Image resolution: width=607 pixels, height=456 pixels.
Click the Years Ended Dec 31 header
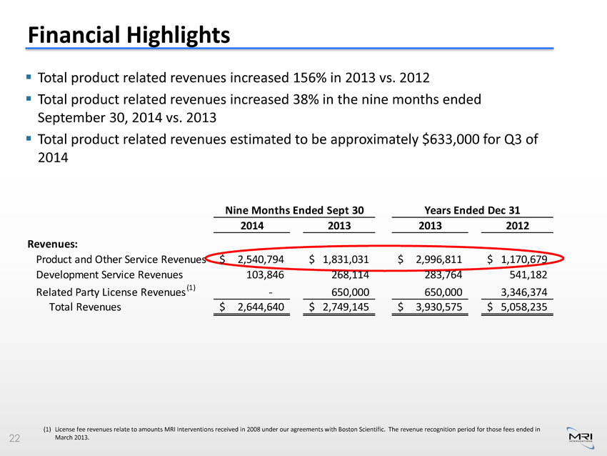click(471, 209)
